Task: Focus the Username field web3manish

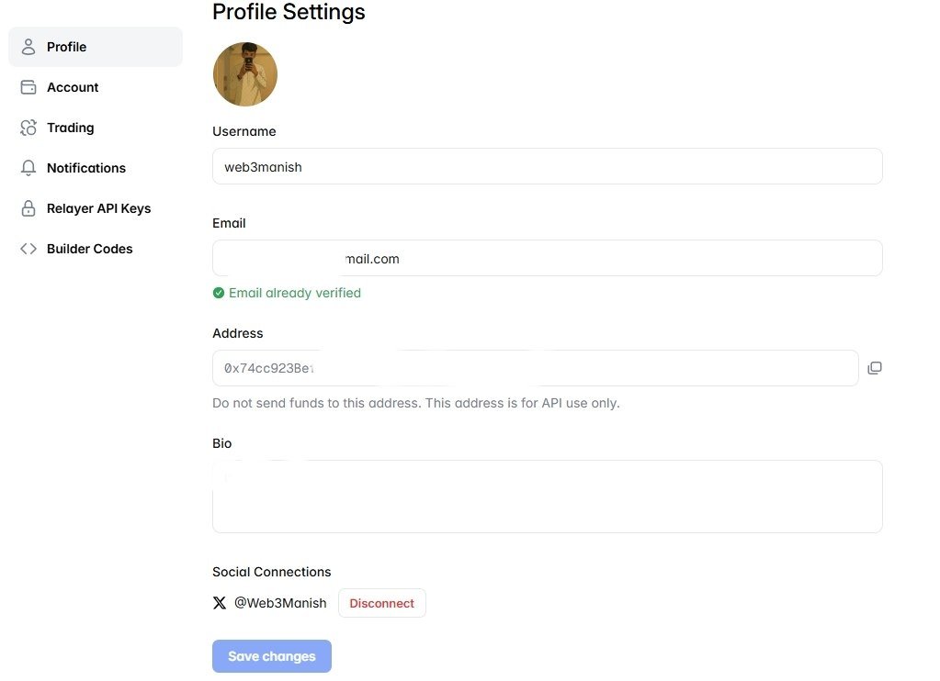Action: pos(548,166)
